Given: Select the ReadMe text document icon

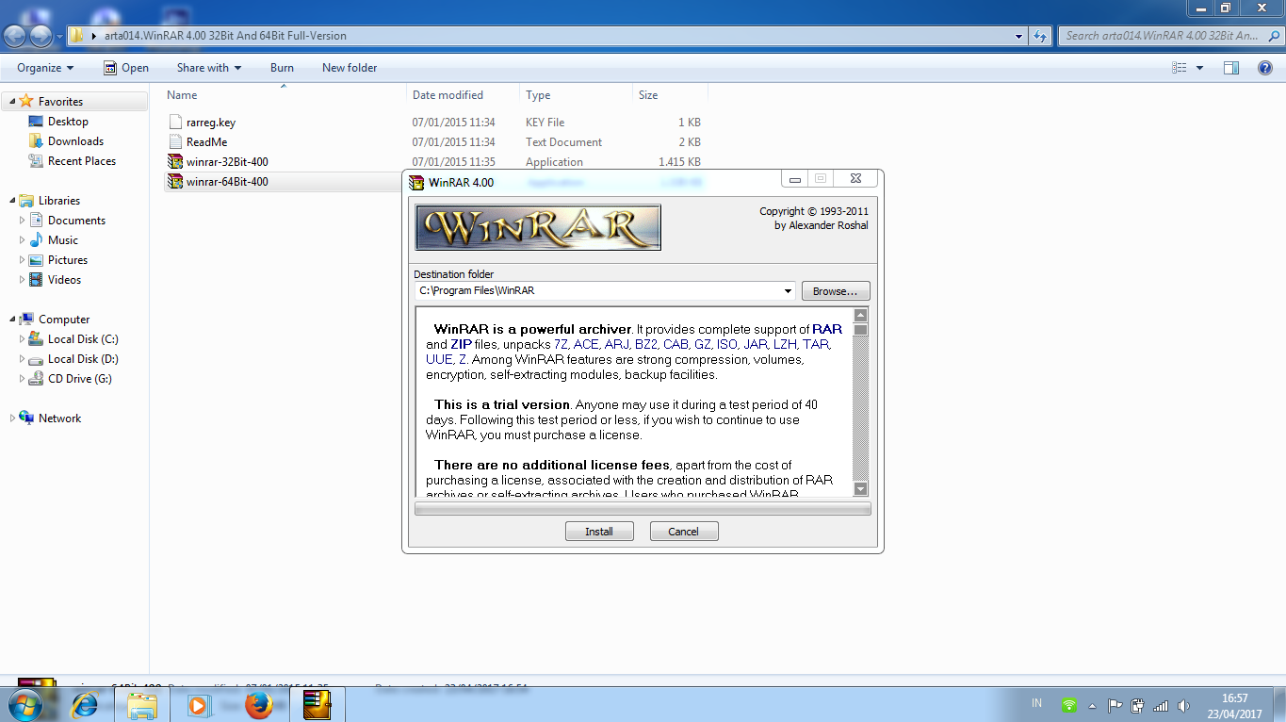Looking at the screenshot, I should pyautogui.click(x=174, y=142).
